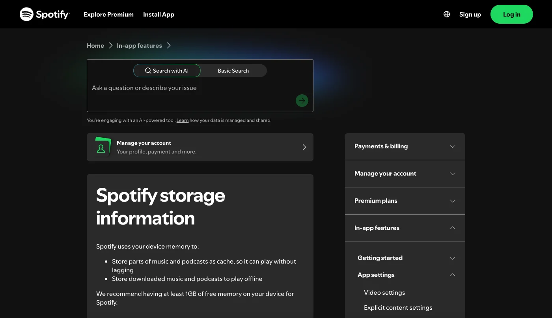The height and width of the screenshot is (318, 552).
Task: Click text recommending at least 1GB of free memory
Action: tap(195, 298)
